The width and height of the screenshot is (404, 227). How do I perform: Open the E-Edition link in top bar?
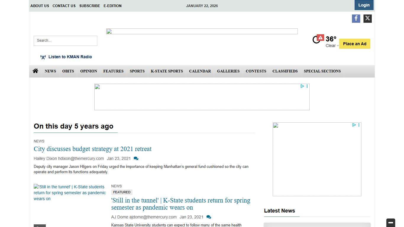(112, 6)
